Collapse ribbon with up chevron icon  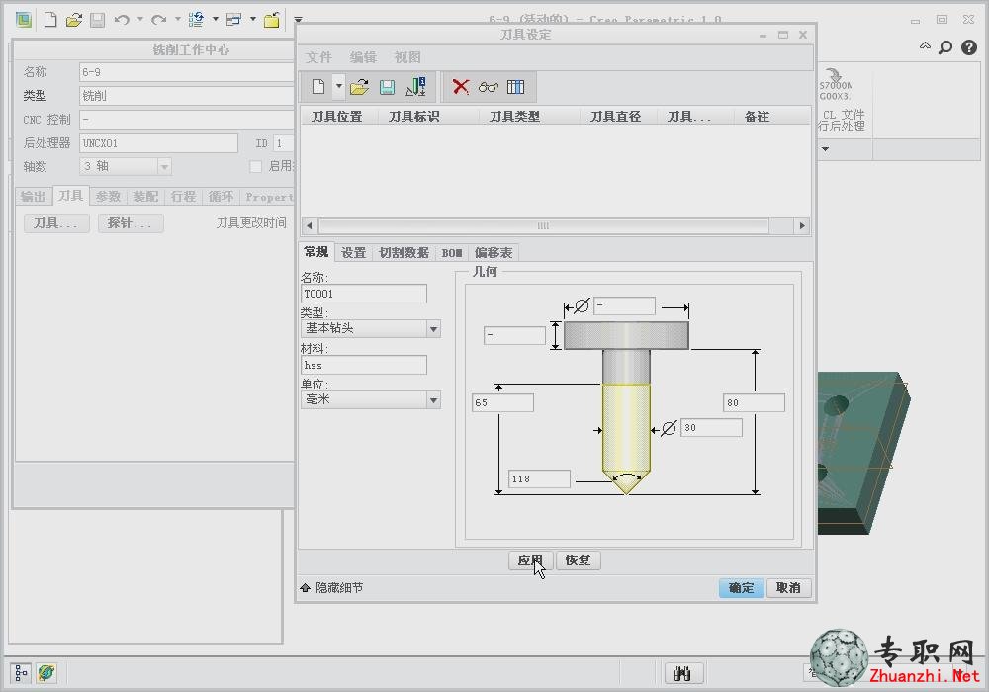[x=925, y=45]
